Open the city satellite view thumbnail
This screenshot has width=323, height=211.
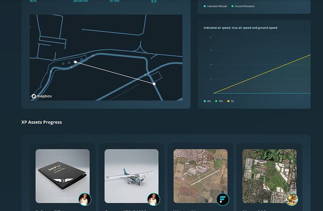click(270, 176)
